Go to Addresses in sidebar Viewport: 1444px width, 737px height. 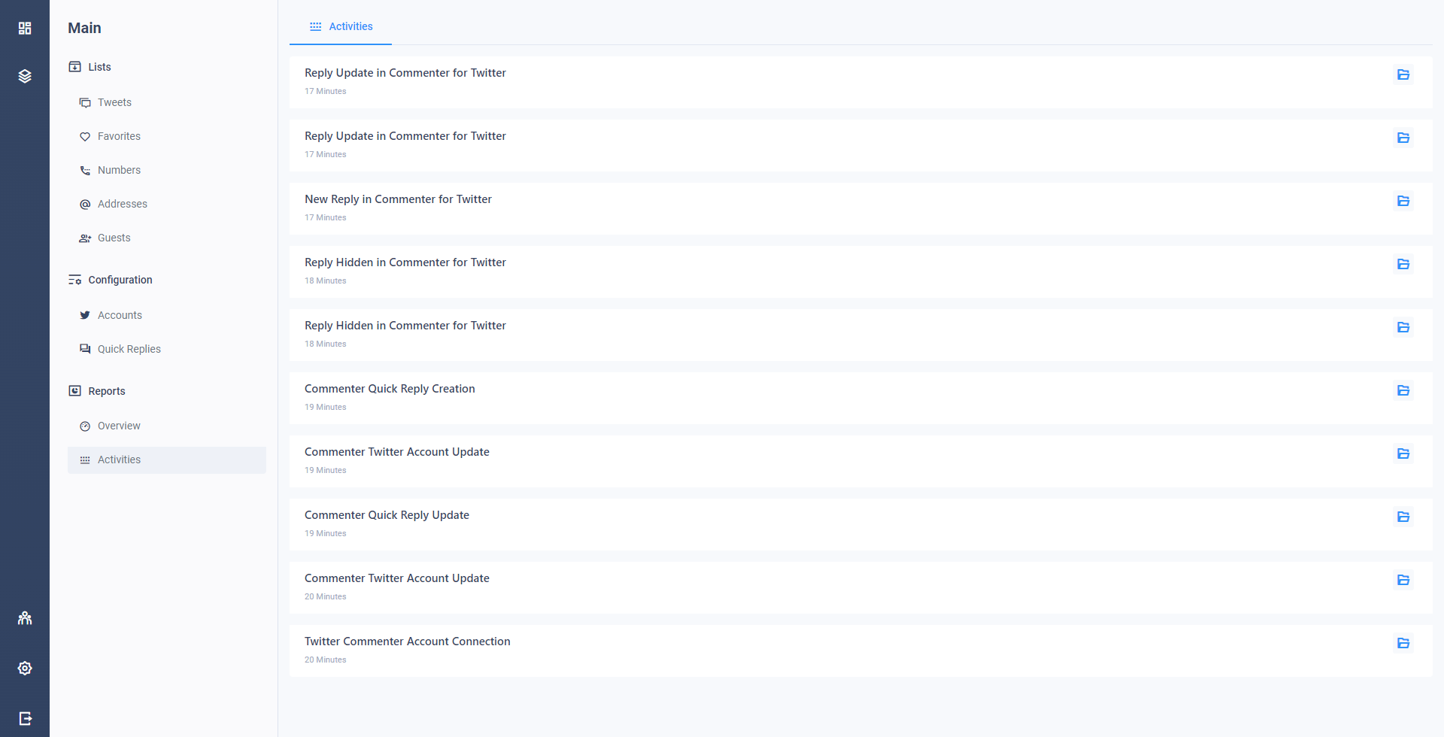[167, 204]
